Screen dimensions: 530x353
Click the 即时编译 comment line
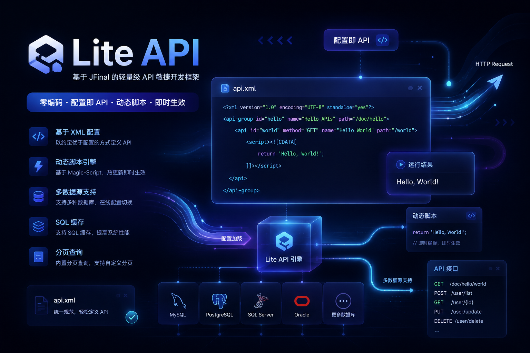tap(436, 243)
